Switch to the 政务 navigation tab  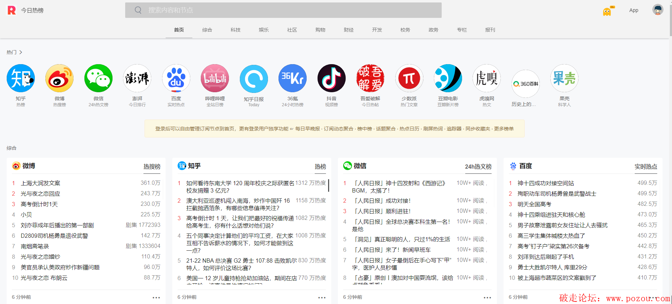pyautogui.click(x=434, y=30)
